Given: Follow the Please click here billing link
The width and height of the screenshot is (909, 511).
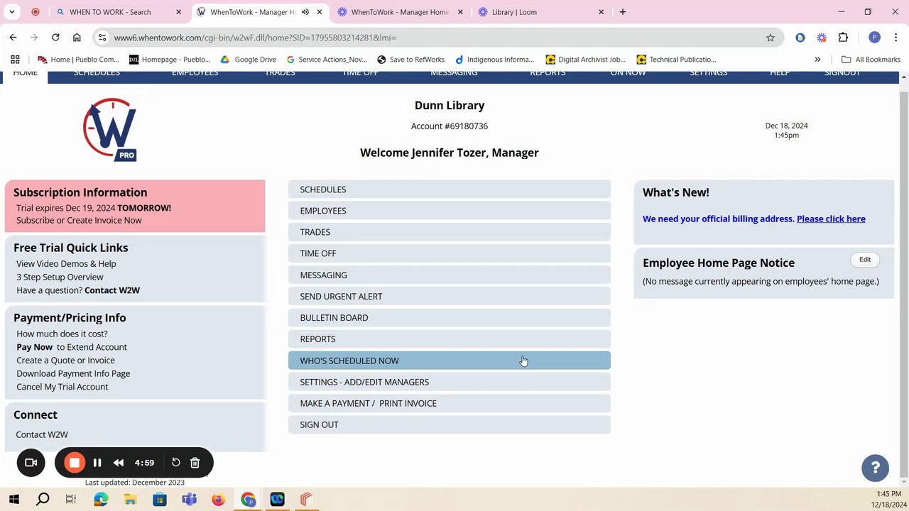Looking at the screenshot, I should coord(831,219).
